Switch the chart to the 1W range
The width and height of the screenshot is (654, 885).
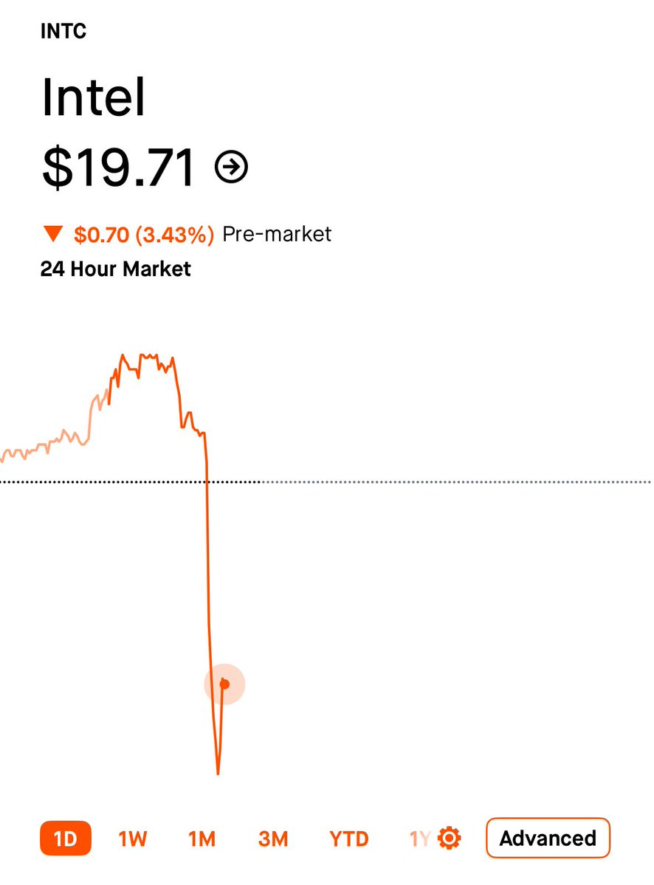[x=133, y=838]
